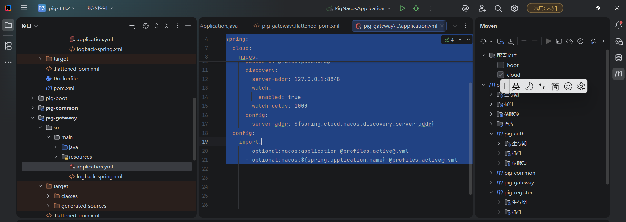The image size is (626, 222).
Task: Click the editor vertical scrollbar
Action: point(470,138)
